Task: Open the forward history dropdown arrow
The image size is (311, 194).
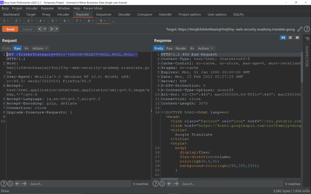Action: tap(57, 29)
